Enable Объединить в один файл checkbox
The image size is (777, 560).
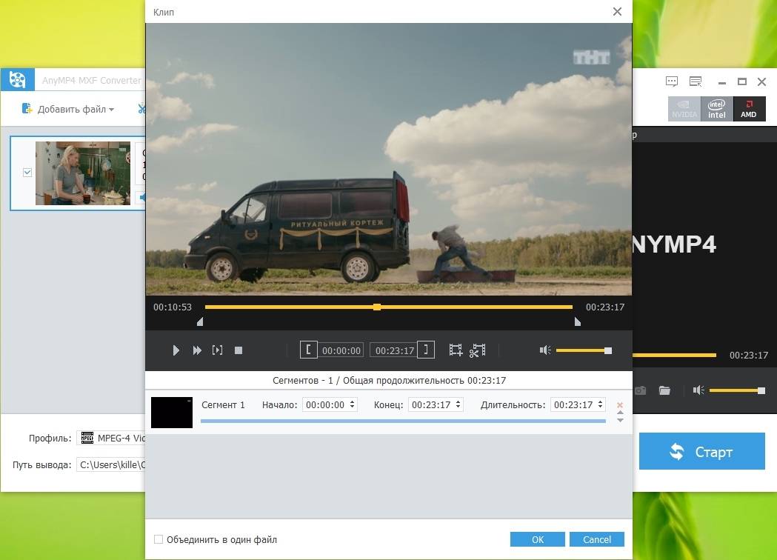coord(159,539)
